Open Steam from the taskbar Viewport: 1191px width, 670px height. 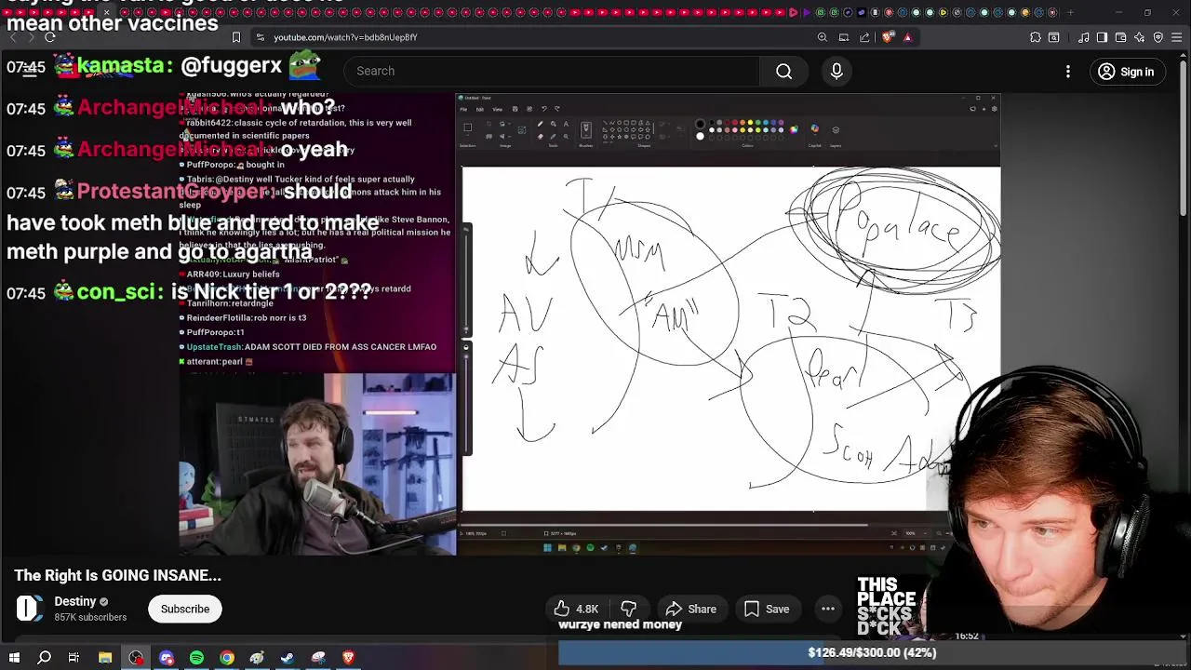coord(288,658)
